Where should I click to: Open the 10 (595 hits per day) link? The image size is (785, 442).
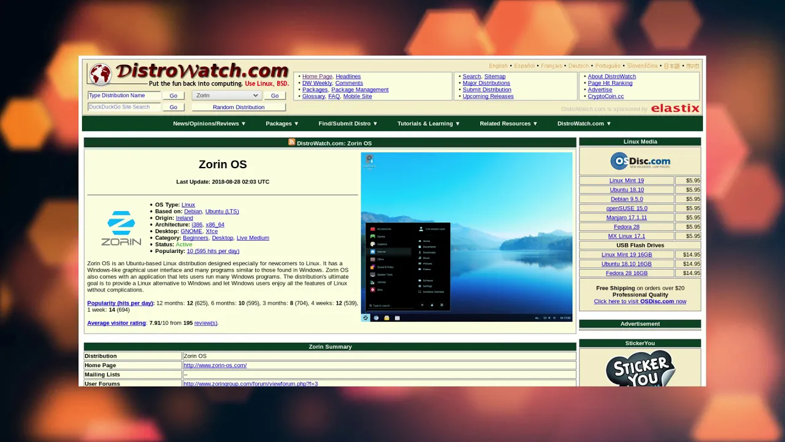coord(213,251)
